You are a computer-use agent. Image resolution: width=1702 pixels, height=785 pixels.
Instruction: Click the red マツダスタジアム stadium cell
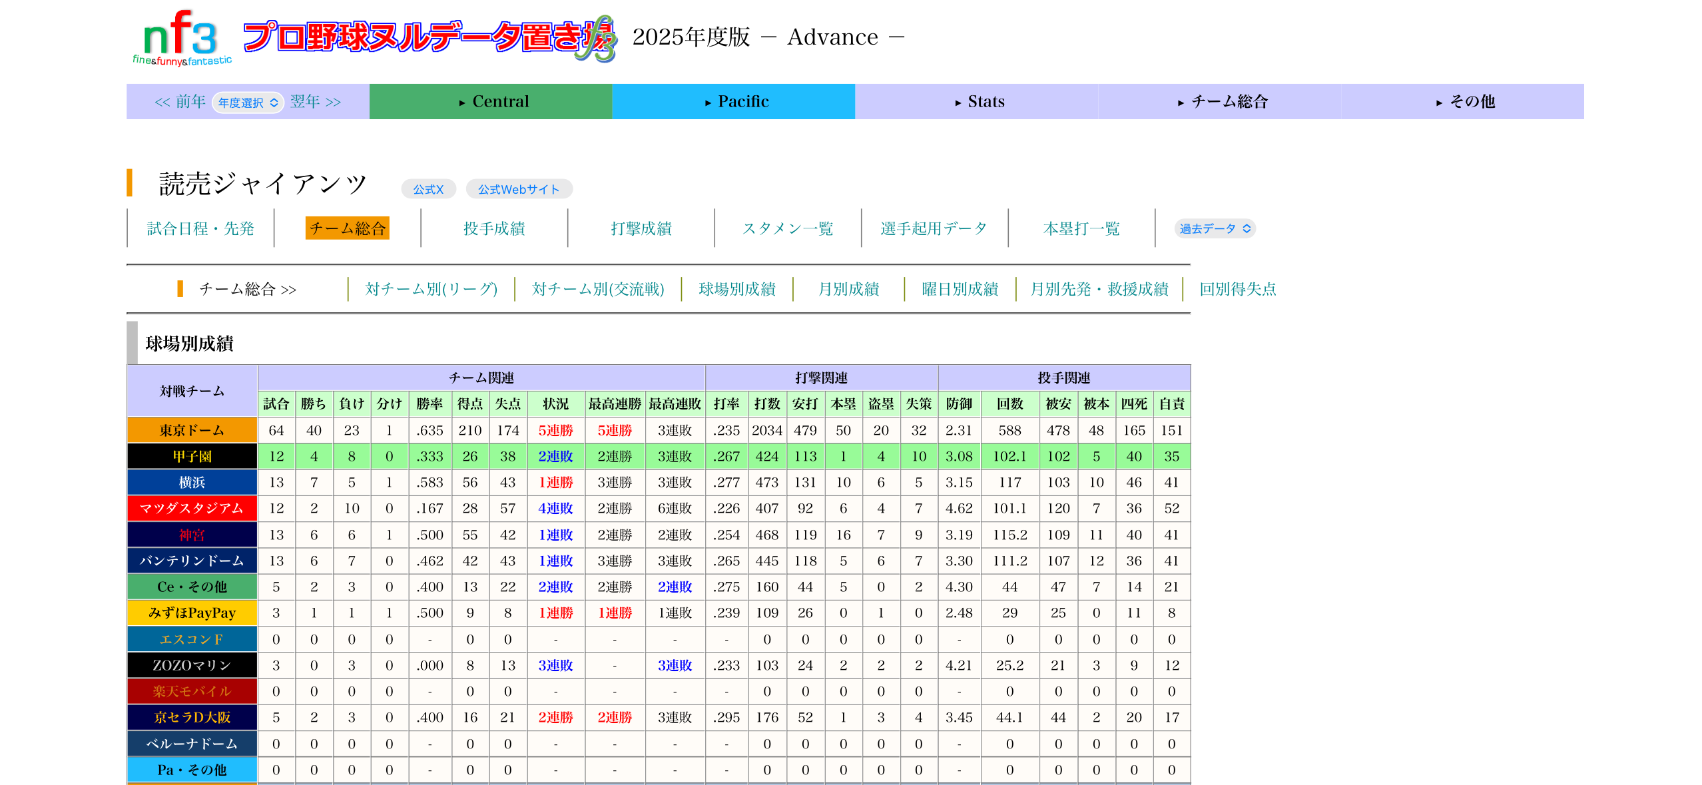pos(192,509)
